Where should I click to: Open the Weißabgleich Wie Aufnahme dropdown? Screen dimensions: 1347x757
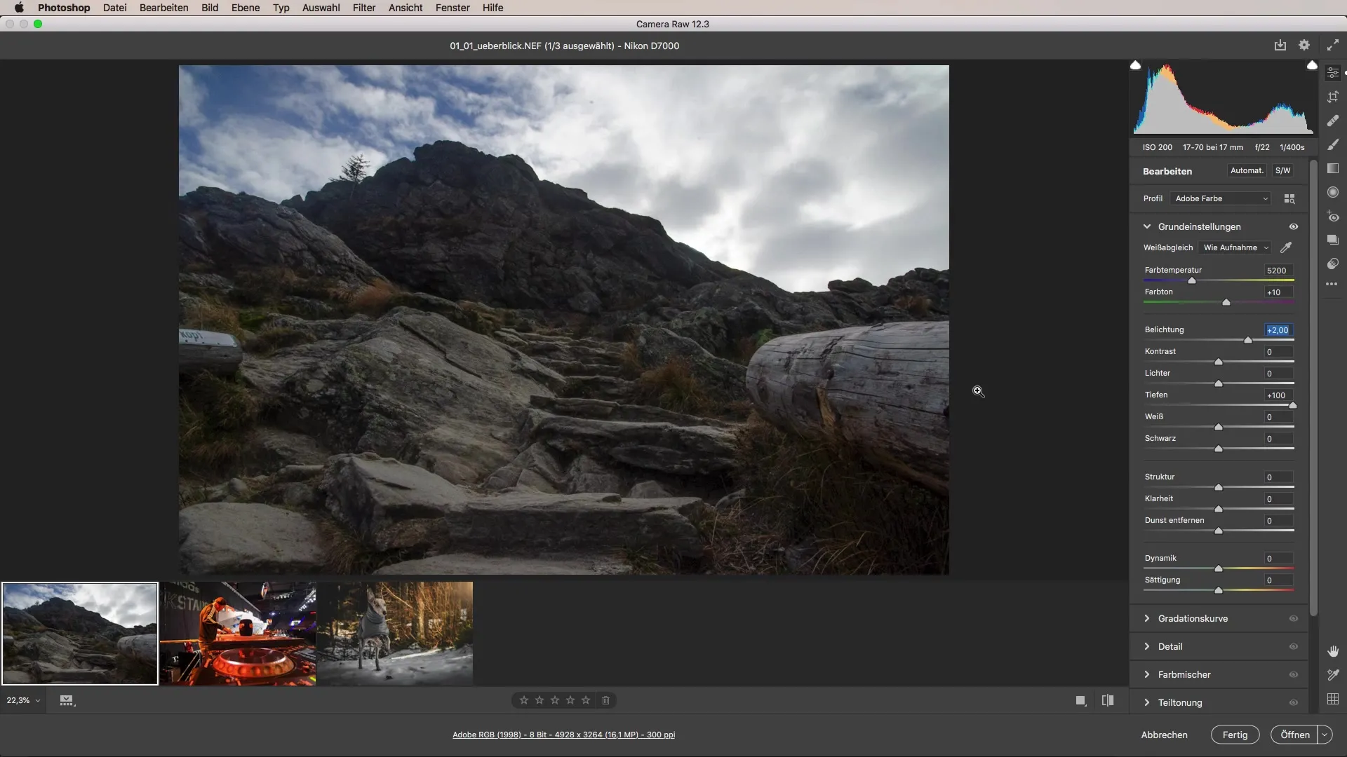[x=1235, y=247]
